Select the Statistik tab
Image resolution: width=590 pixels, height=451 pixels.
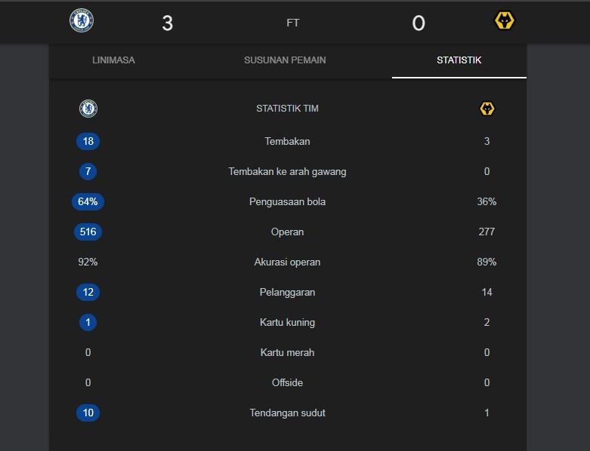tap(459, 60)
